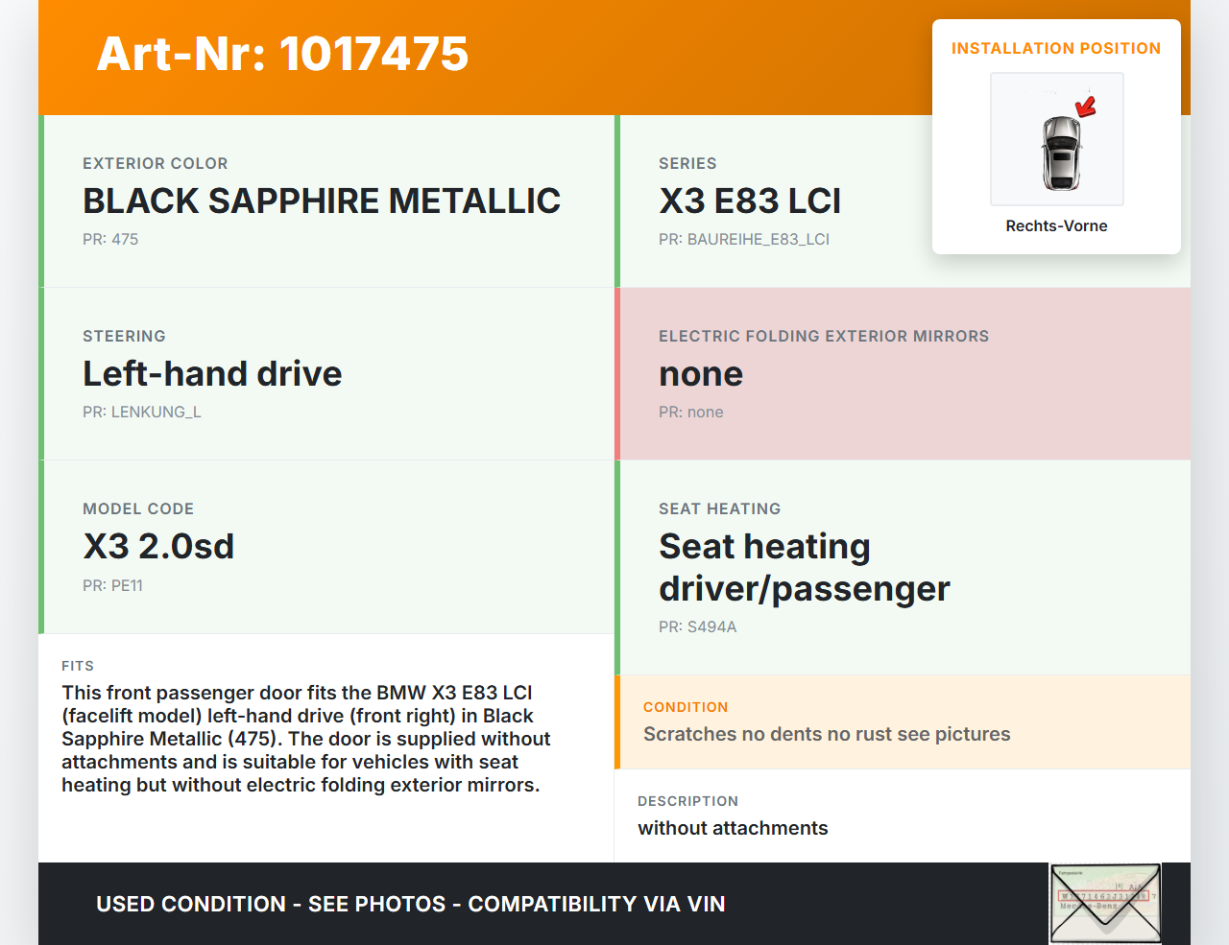Click the PR: LENKUNG_L steering code
The width and height of the screenshot is (1229, 945).
[141, 412]
